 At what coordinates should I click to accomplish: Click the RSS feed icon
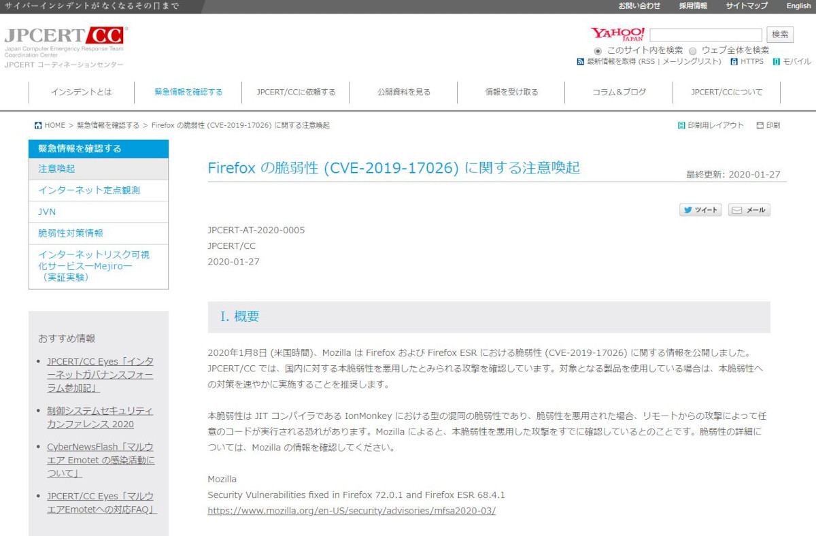coord(580,62)
